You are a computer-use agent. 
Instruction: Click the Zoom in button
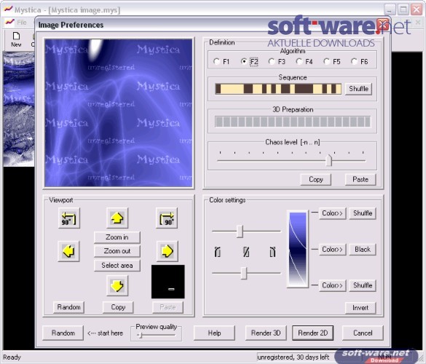click(x=117, y=237)
